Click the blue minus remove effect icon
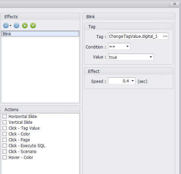The width and height of the screenshot is (181, 174). [x=17, y=25]
